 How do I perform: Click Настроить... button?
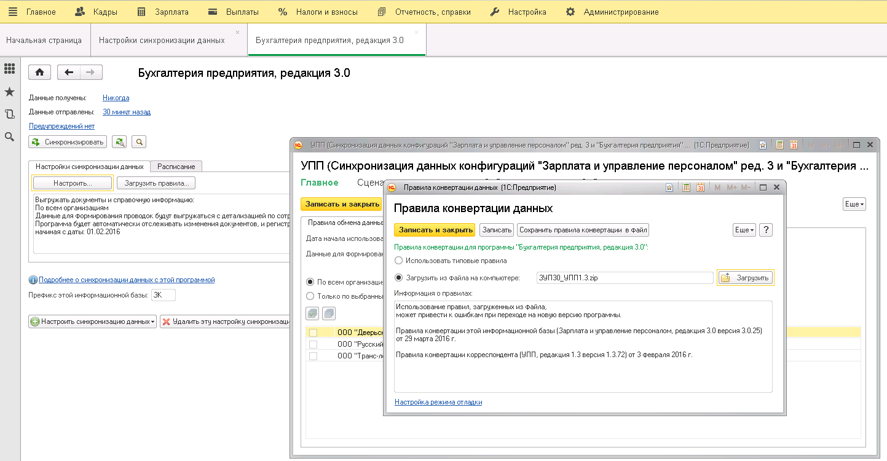(73, 183)
